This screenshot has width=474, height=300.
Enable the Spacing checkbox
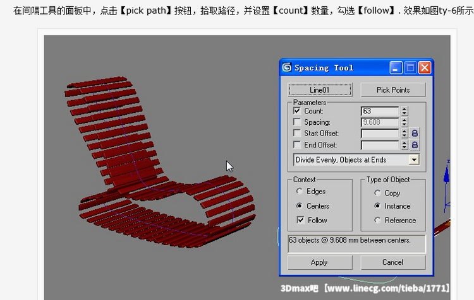click(x=297, y=122)
